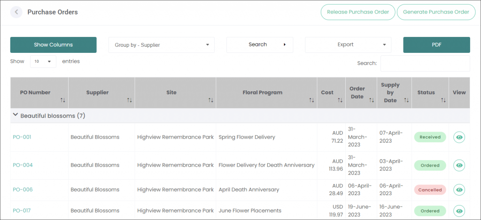The width and height of the screenshot is (481, 220).
Task: Click the 19-June-2023 order date cell
Action: [361, 211]
